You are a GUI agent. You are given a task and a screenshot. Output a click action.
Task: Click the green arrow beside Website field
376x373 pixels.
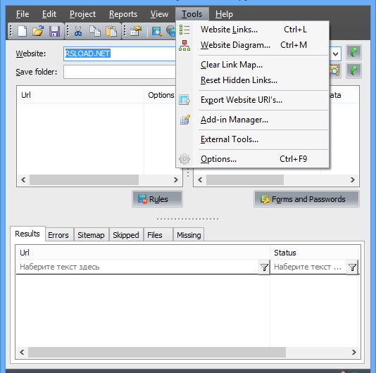[353, 53]
